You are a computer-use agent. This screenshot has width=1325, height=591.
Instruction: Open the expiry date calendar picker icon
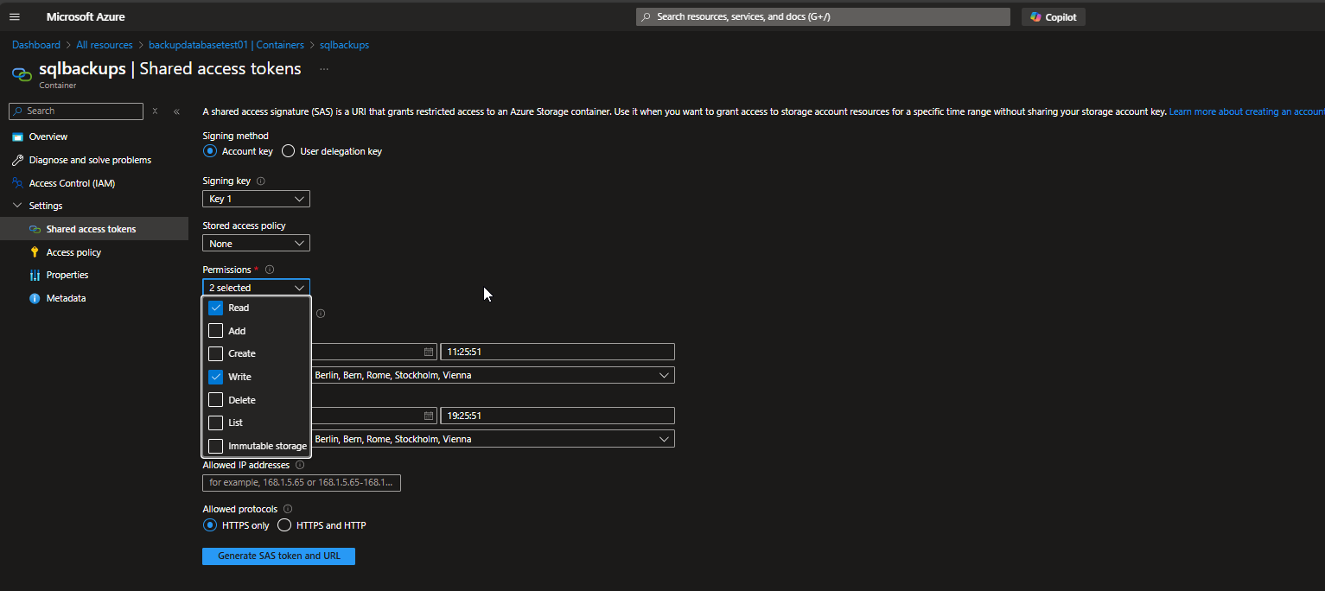[428, 416]
